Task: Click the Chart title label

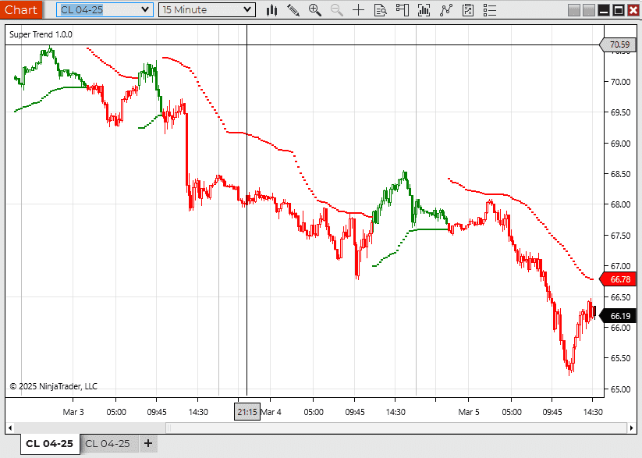Action: (x=21, y=9)
